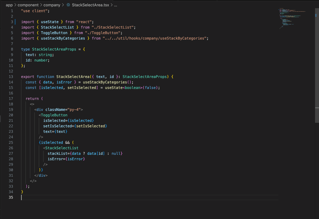Select "StackSelectArea.tsx" in the breadcrumb trail
319x219 pixels.
click(91, 5)
